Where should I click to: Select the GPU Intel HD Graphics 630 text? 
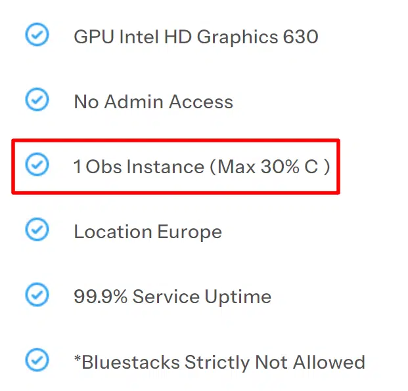(x=196, y=36)
